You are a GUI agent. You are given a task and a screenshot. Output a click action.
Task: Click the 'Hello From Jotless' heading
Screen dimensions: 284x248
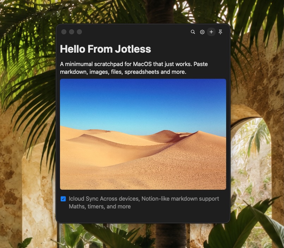(x=105, y=49)
